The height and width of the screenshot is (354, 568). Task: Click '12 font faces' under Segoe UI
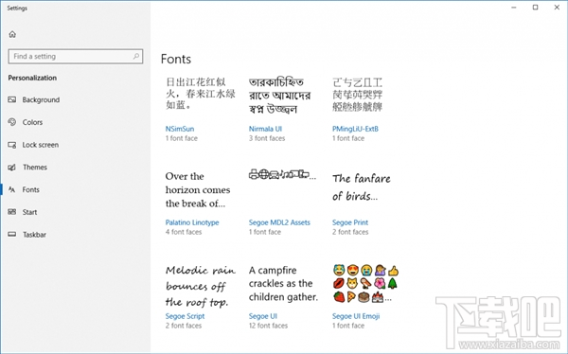pyautogui.click(x=268, y=326)
